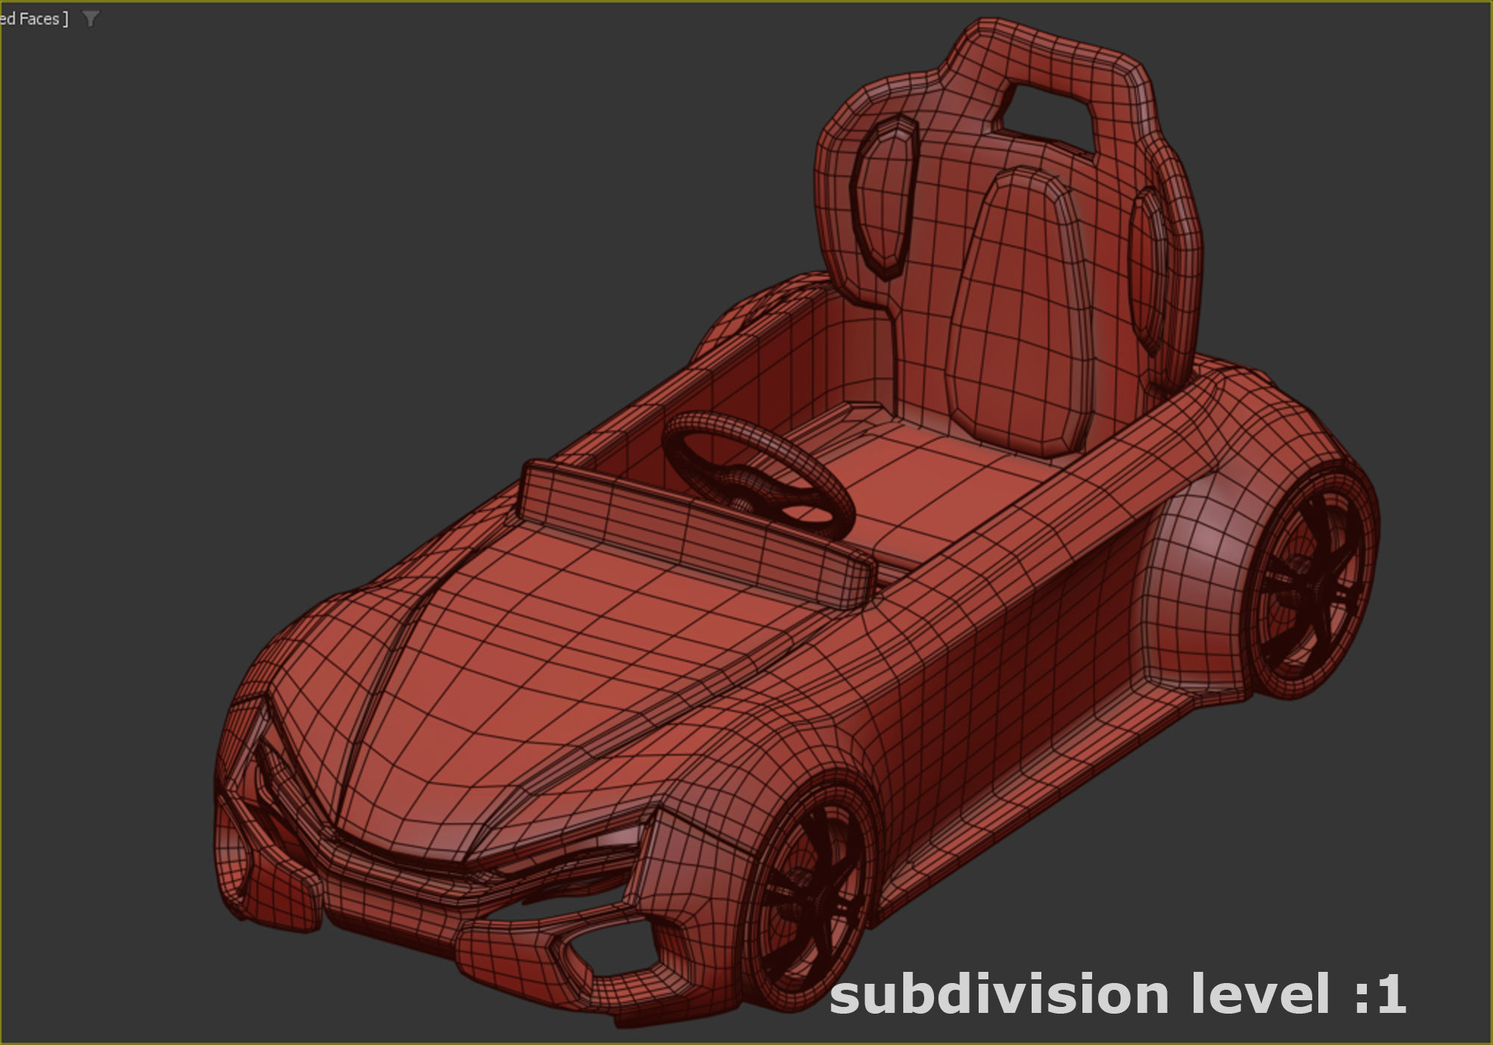
Task: Click the viewport filter funnel icon
Action: (x=90, y=19)
